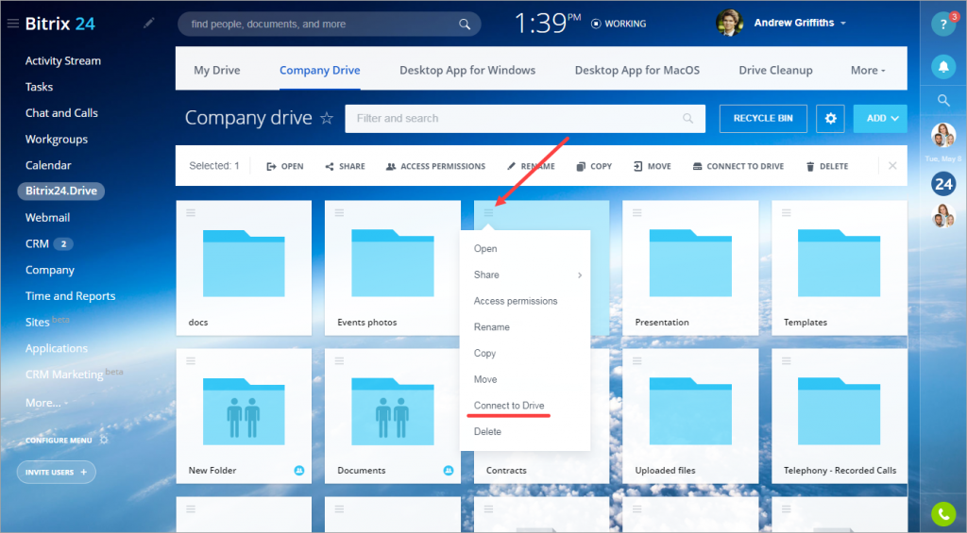Expand Andrew Griffiths user dropdown
Image resolution: width=967 pixels, height=533 pixels.
[843, 24]
